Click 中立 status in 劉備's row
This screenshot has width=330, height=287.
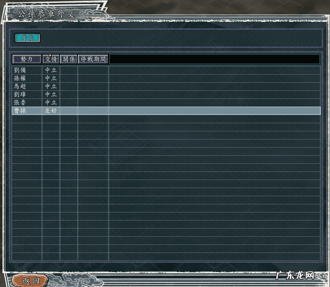pos(51,70)
